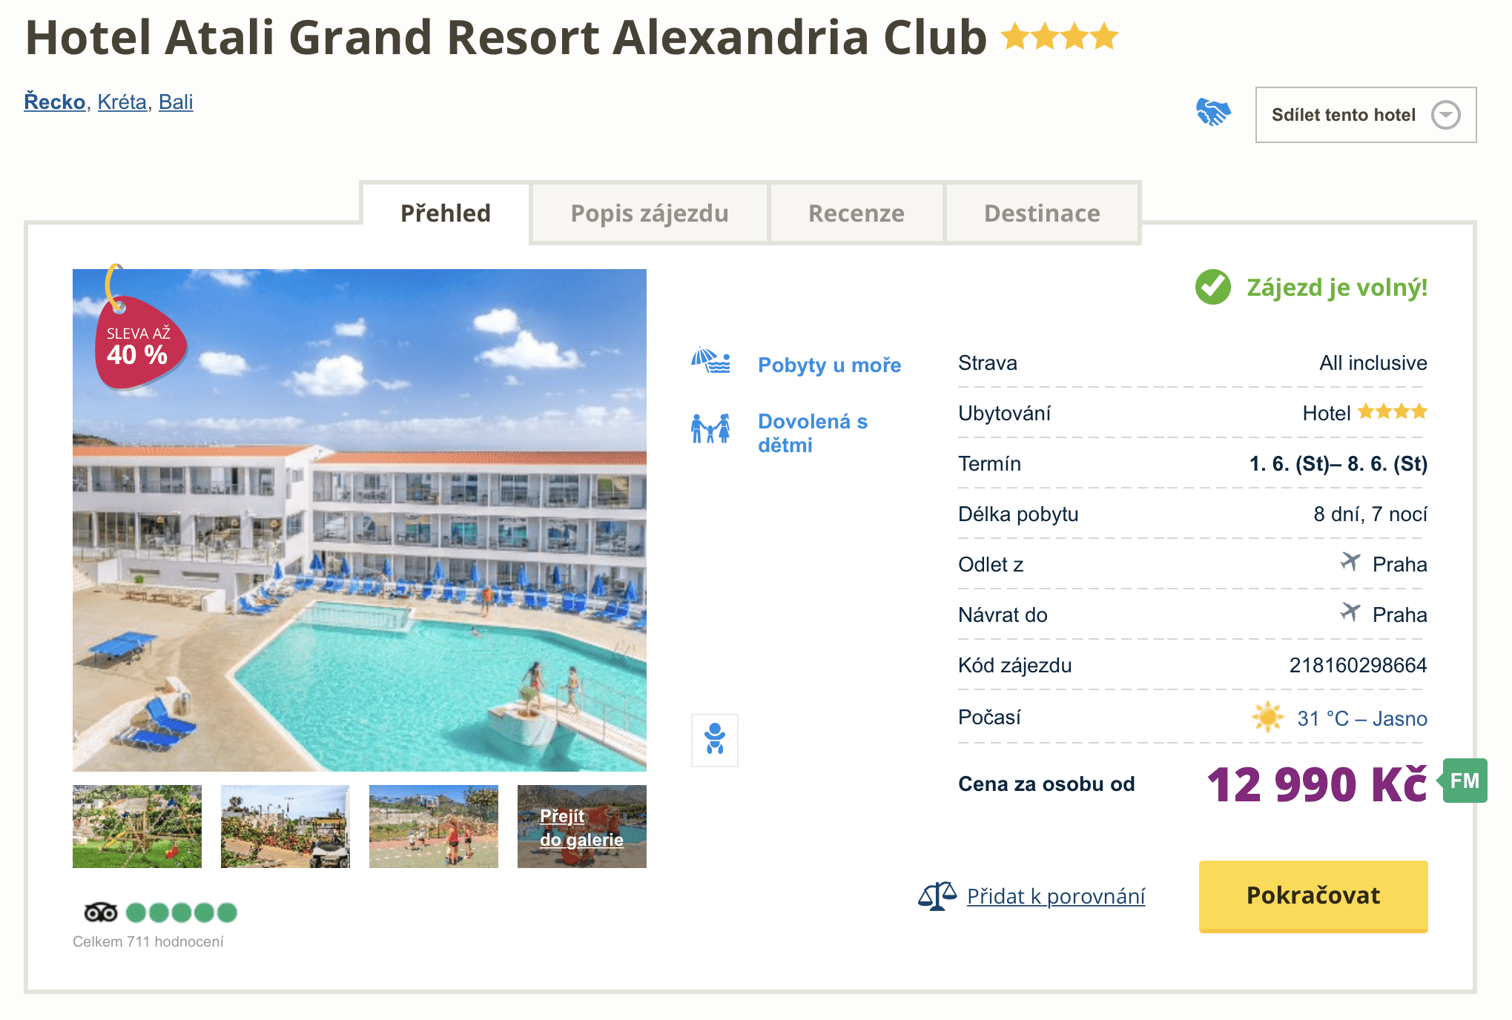This screenshot has height=1020, width=1512.
Task: Open the Přejít do galerie thumbnail
Action: click(582, 827)
